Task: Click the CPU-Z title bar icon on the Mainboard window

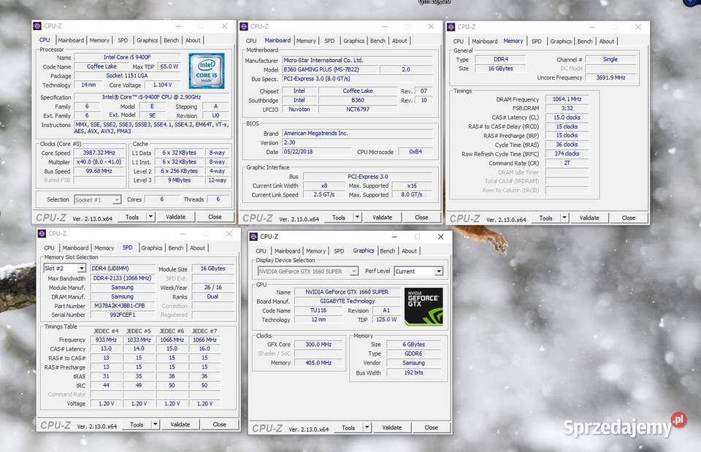Action: (244, 26)
